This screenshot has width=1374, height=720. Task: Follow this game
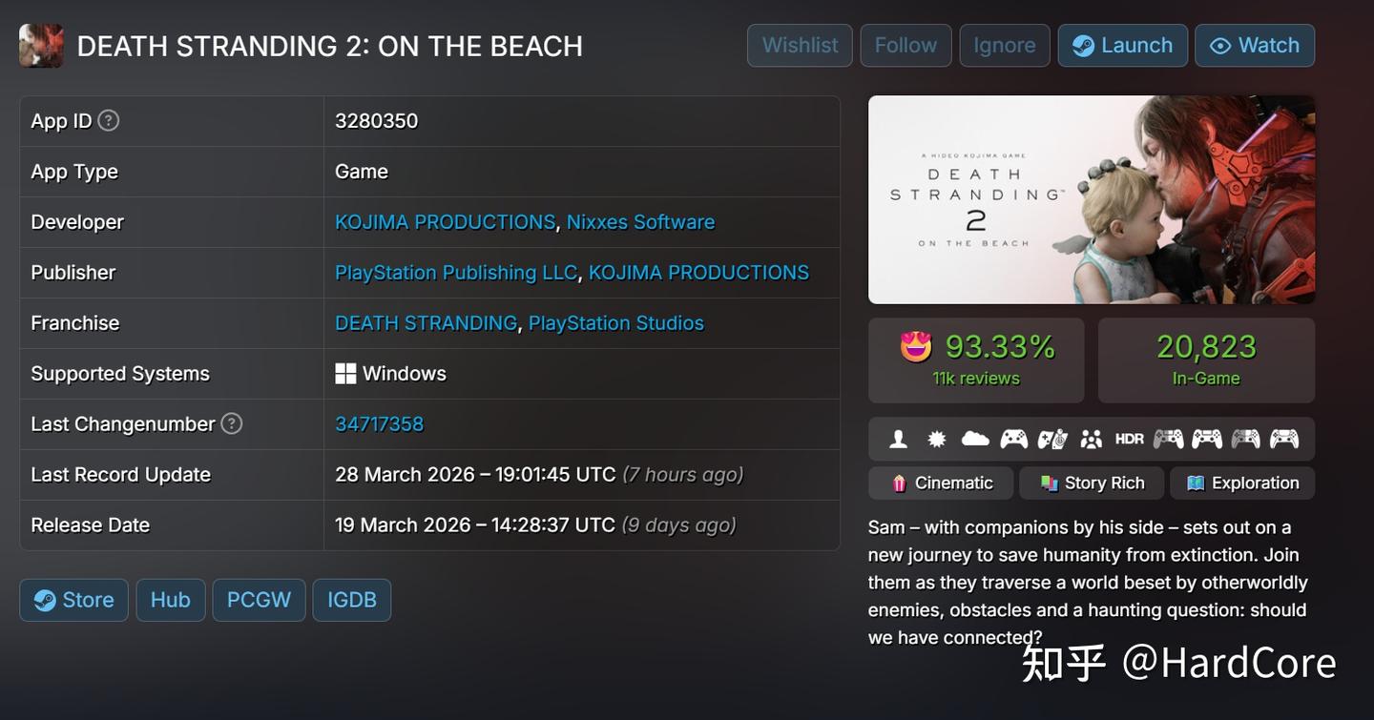click(906, 46)
